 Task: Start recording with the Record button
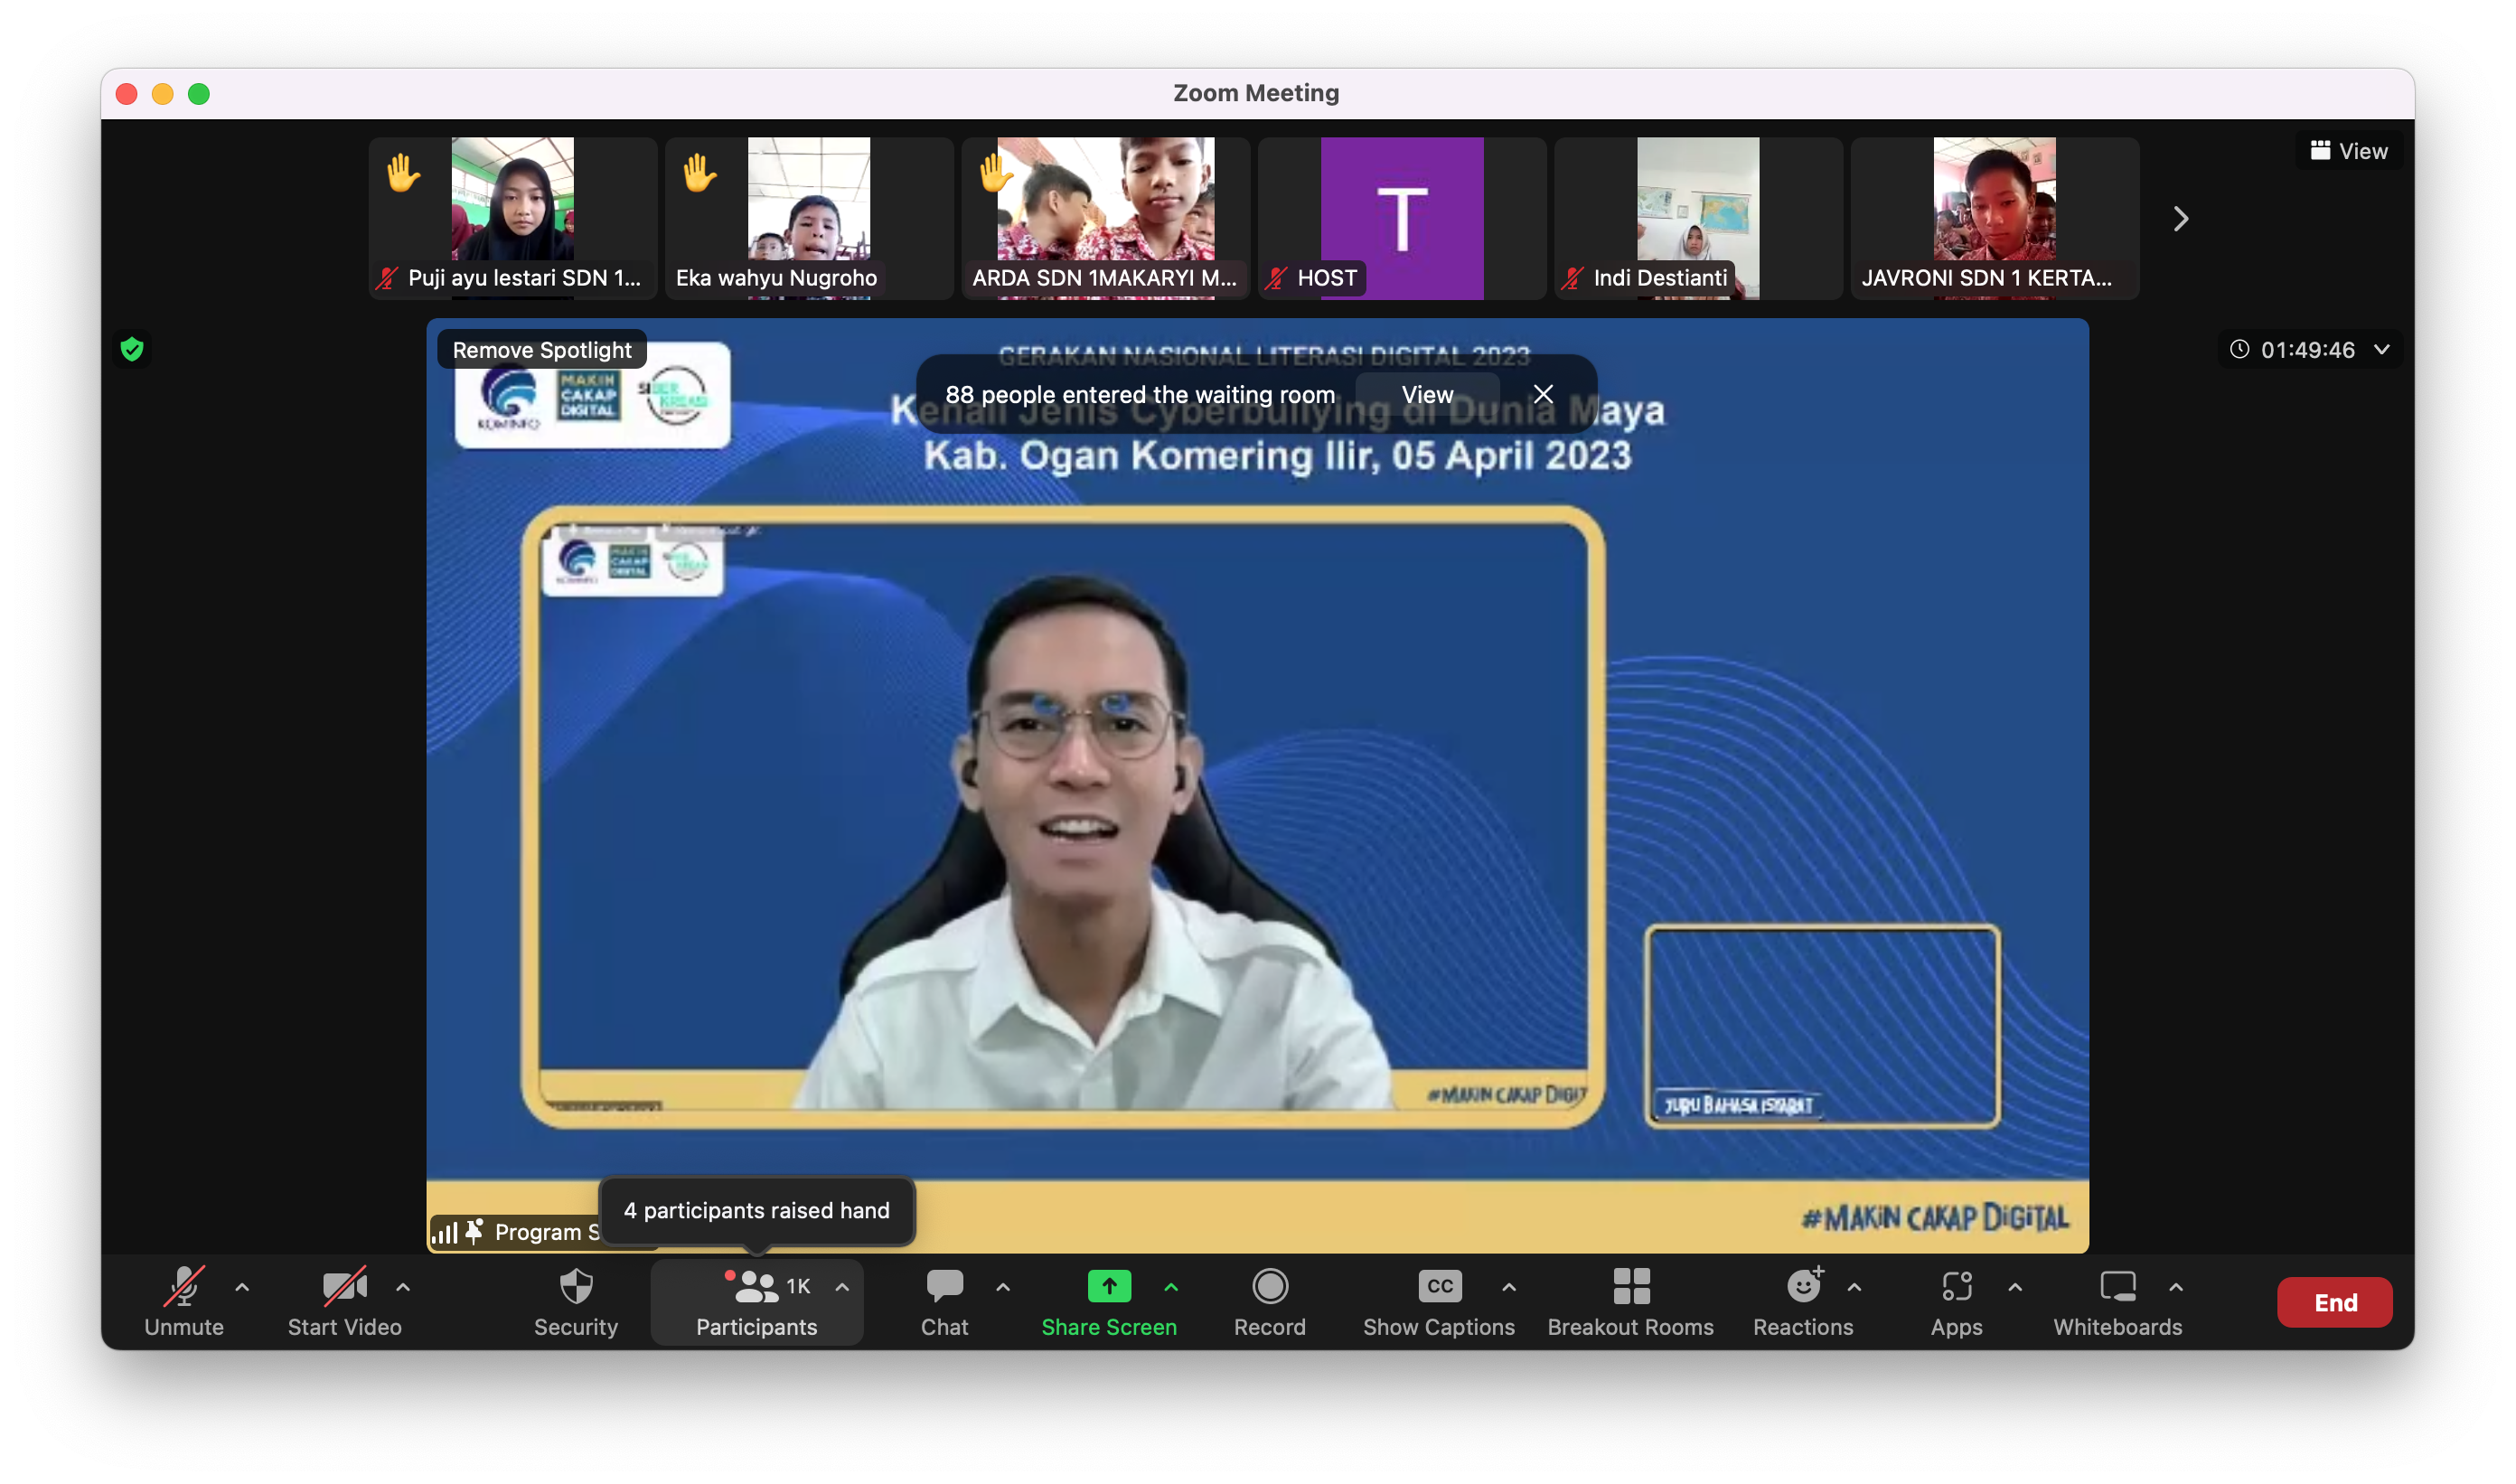coord(1270,1301)
